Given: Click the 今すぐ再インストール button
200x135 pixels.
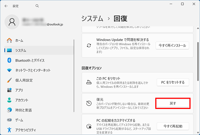Looking at the screenshot, I should 172,46.
